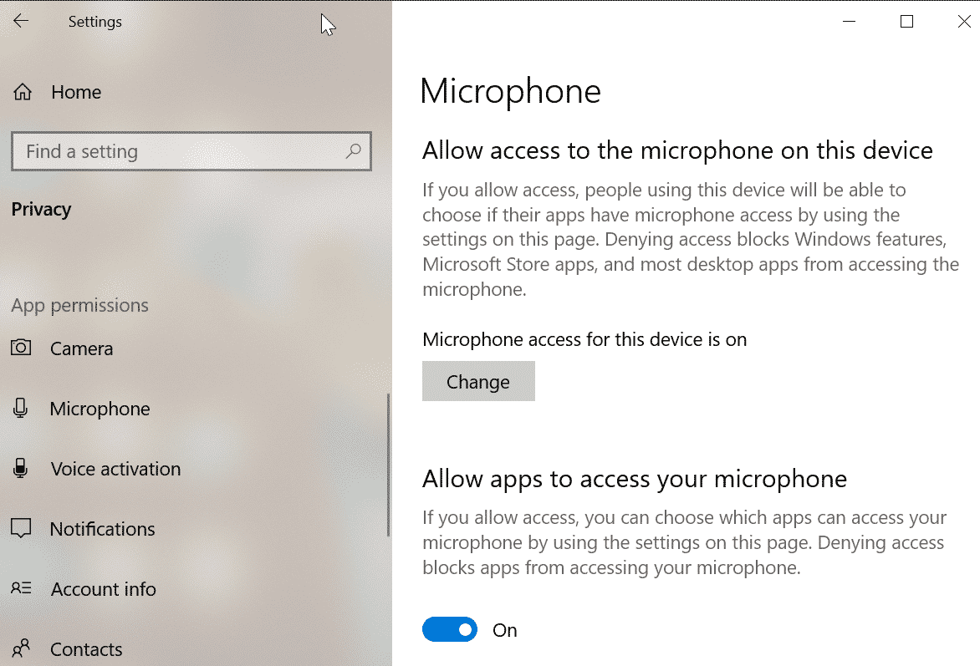980x666 pixels.
Task: Go back with the arrow icon
Action: [x=21, y=21]
